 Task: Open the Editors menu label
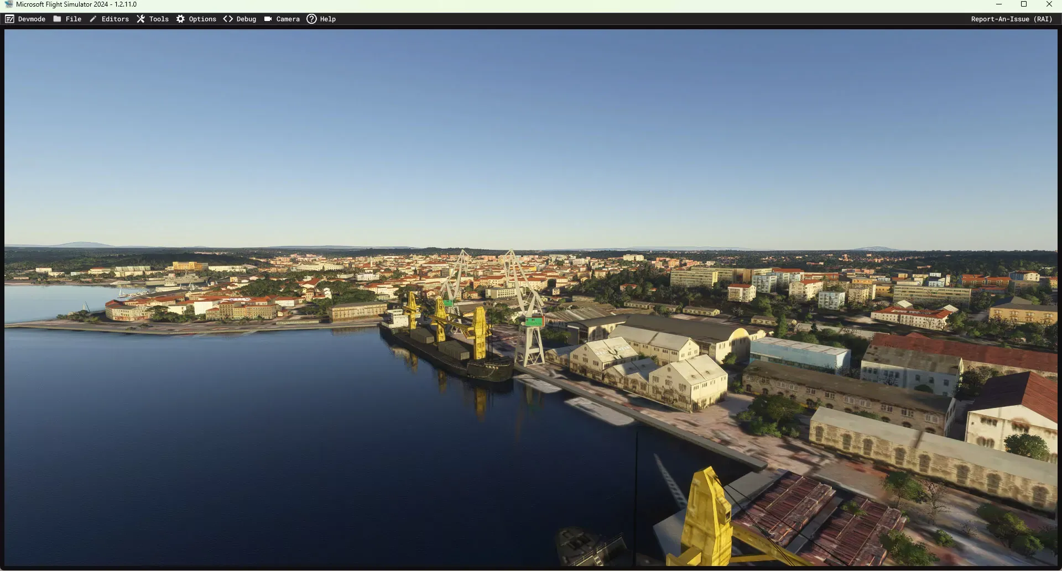pos(115,19)
